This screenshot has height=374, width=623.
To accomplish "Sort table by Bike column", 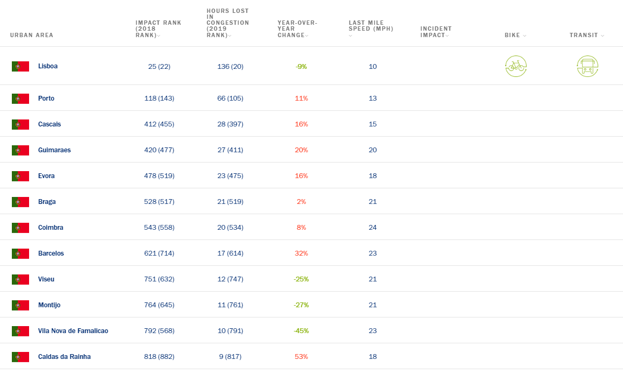I will pyautogui.click(x=515, y=36).
